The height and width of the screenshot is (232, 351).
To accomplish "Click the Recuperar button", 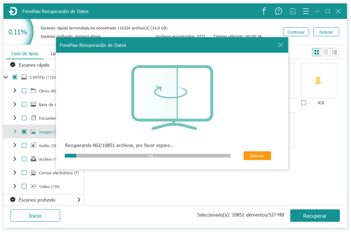I will coord(315,216).
